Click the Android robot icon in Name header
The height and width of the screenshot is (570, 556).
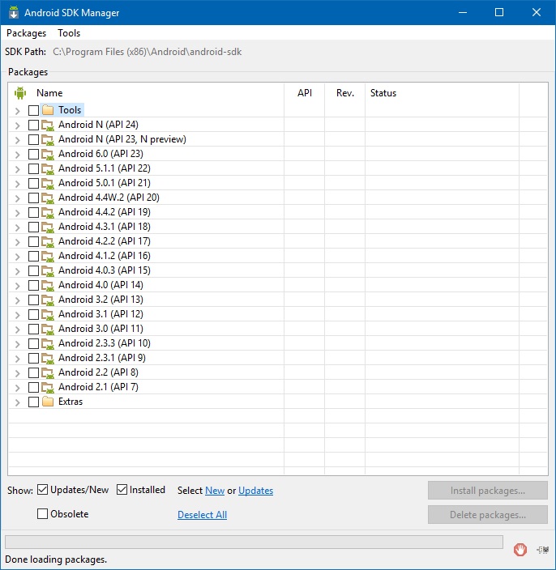pyautogui.click(x=20, y=93)
